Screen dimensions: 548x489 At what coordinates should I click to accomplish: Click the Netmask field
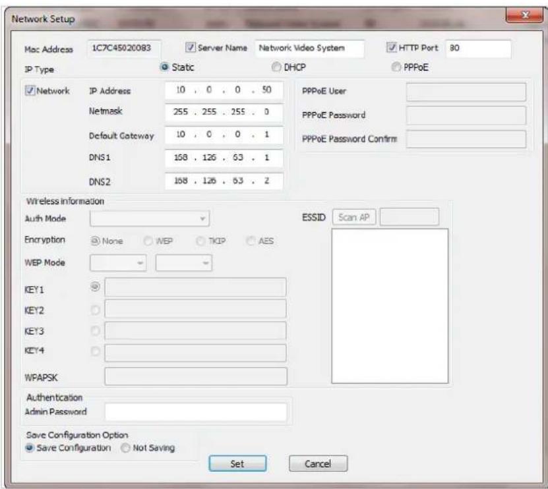[224, 112]
